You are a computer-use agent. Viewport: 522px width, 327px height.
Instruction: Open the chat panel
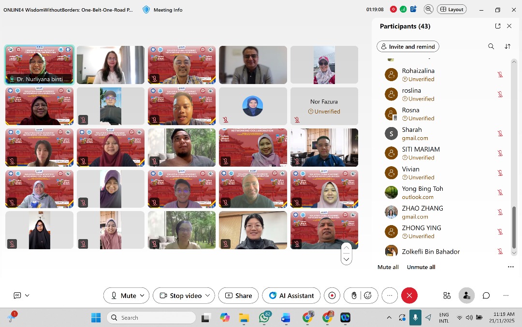point(486,295)
